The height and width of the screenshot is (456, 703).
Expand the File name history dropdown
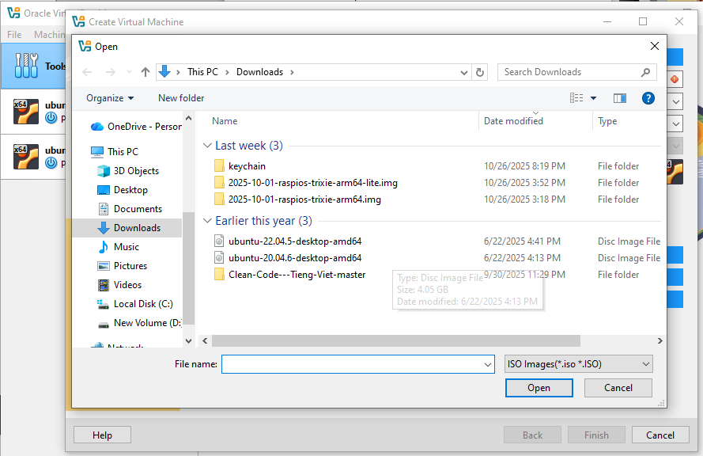(487, 364)
